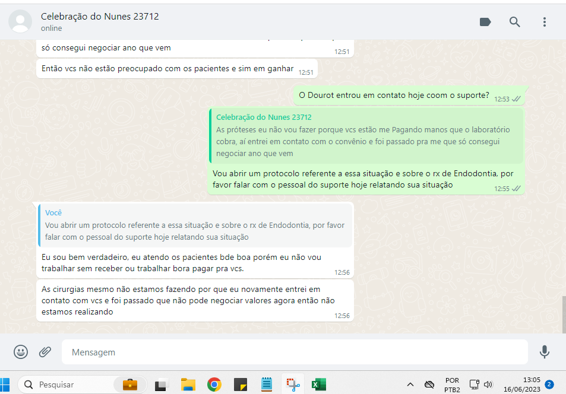Click the attach file paperclip icon
566x394 pixels.
pyautogui.click(x=45, y=352)
